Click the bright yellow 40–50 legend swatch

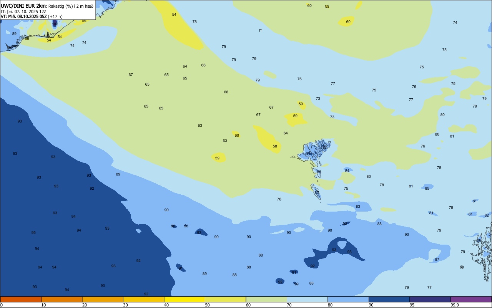click(184, 299)
